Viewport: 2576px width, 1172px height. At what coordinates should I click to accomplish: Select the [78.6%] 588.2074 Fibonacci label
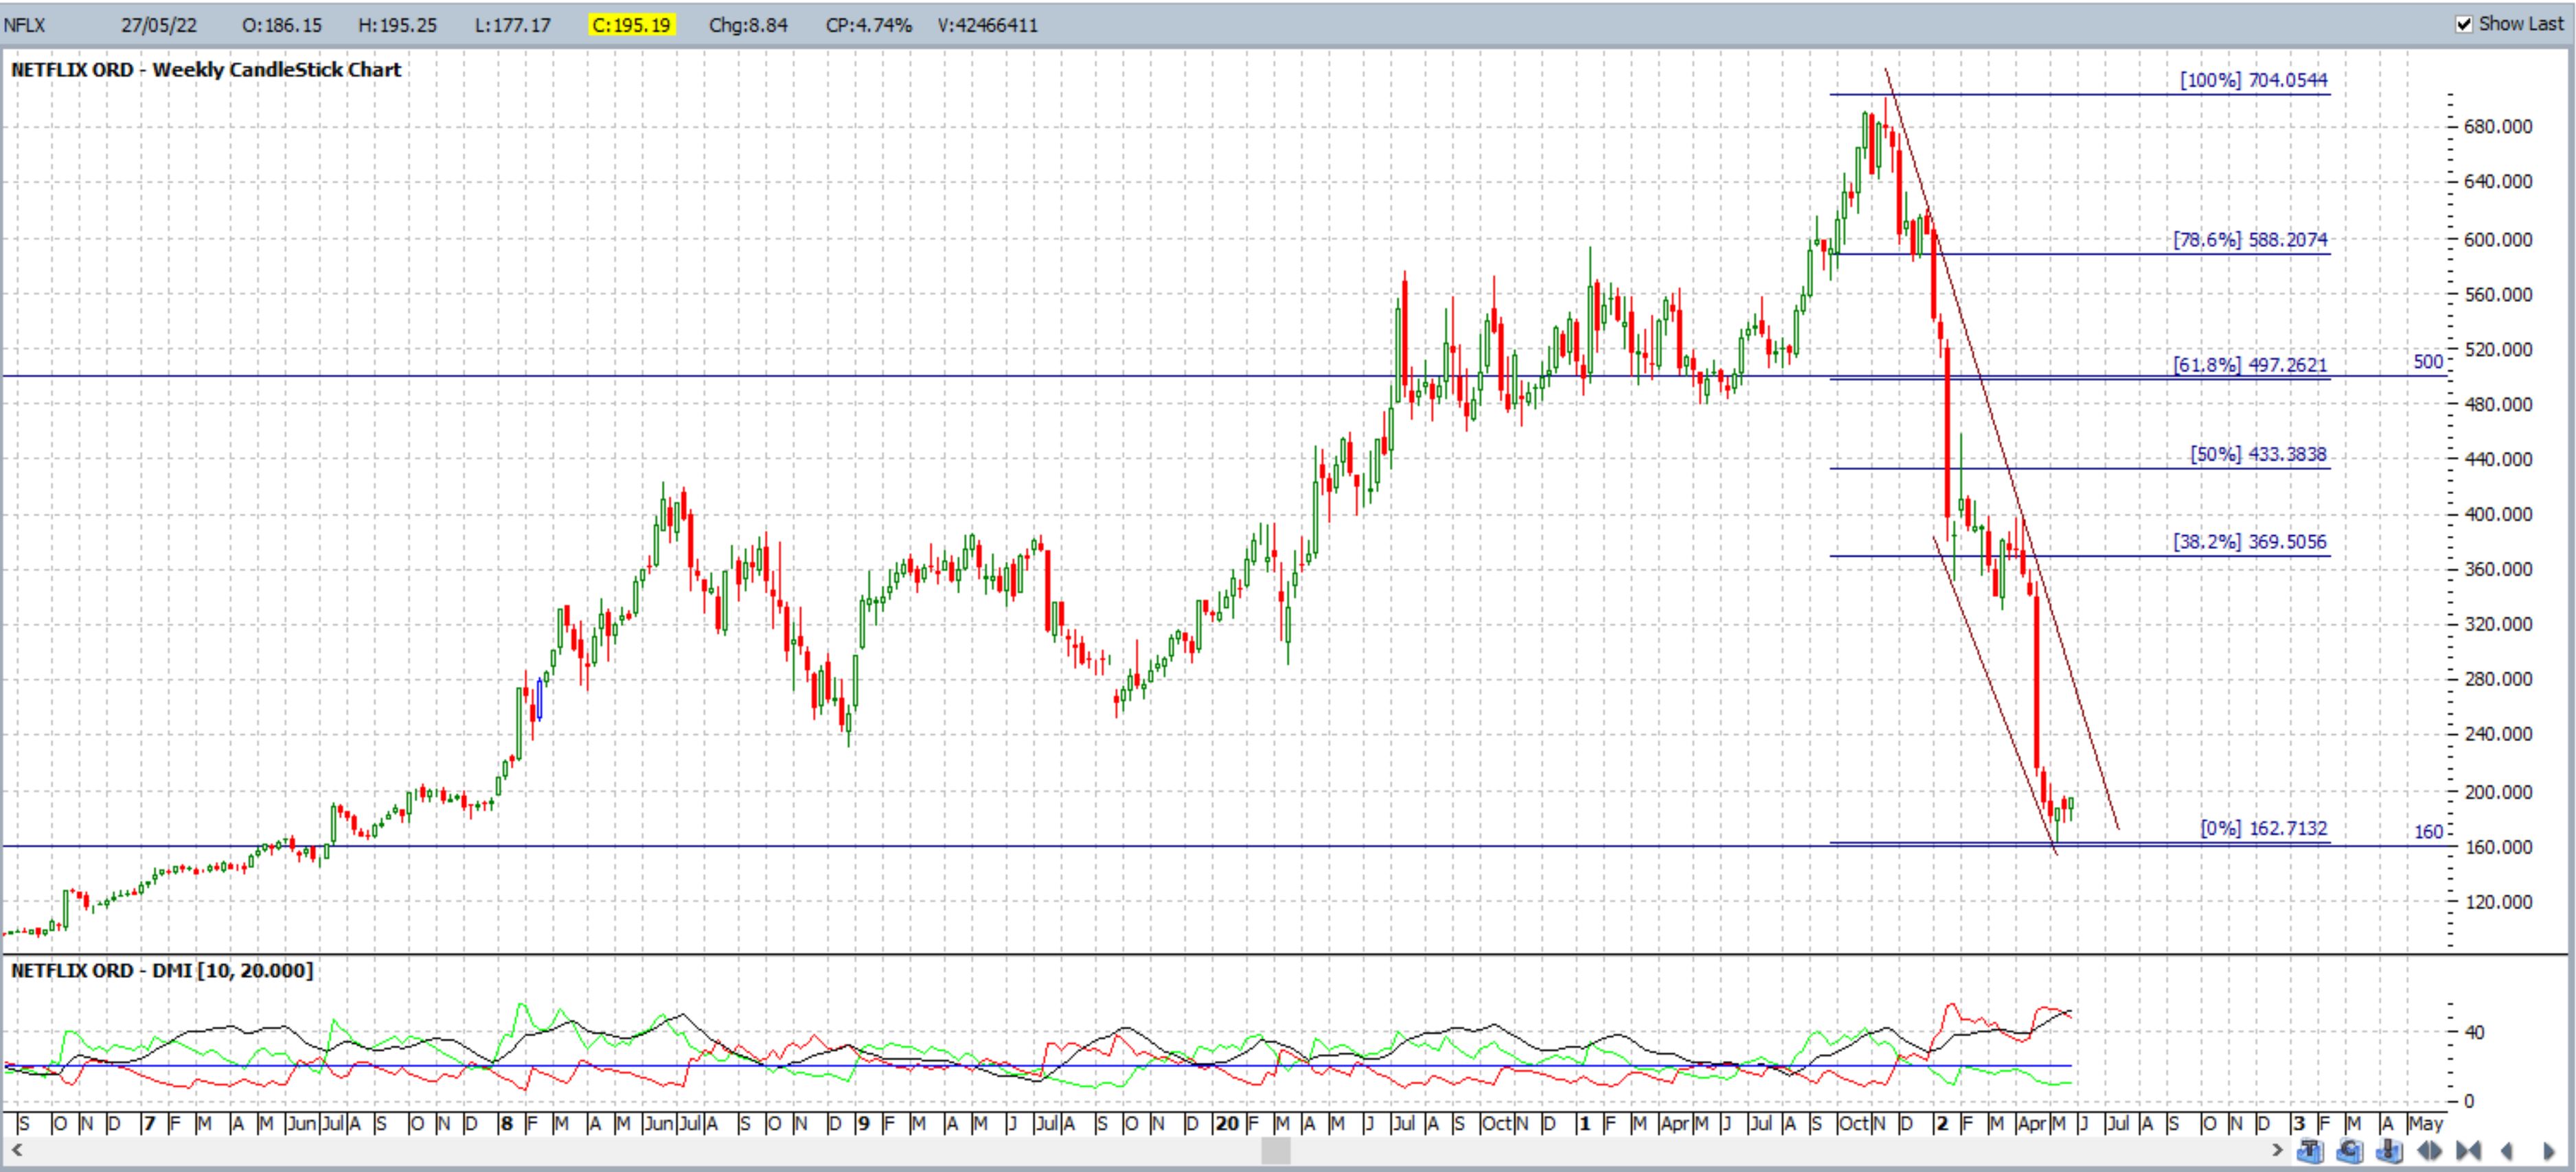(x=2250, y=239)
